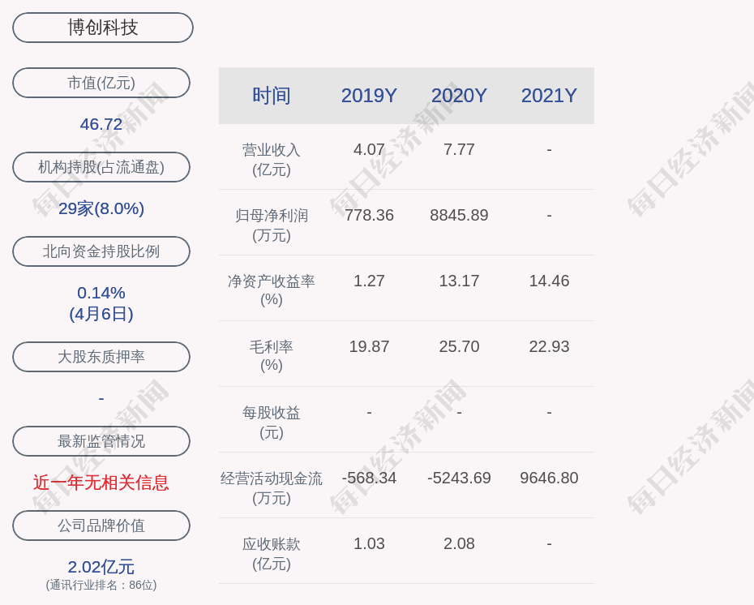The image size is (754, 605).
Task: Click the 时间 column header
Action: point(272,95)
